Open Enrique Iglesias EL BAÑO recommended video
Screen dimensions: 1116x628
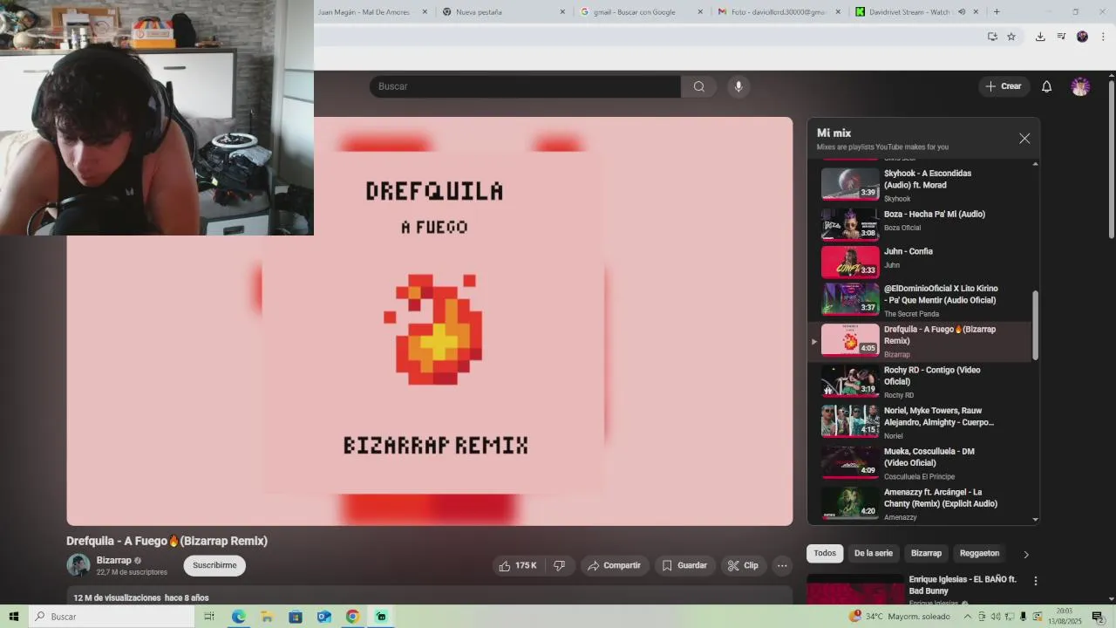tap(913, 590)
